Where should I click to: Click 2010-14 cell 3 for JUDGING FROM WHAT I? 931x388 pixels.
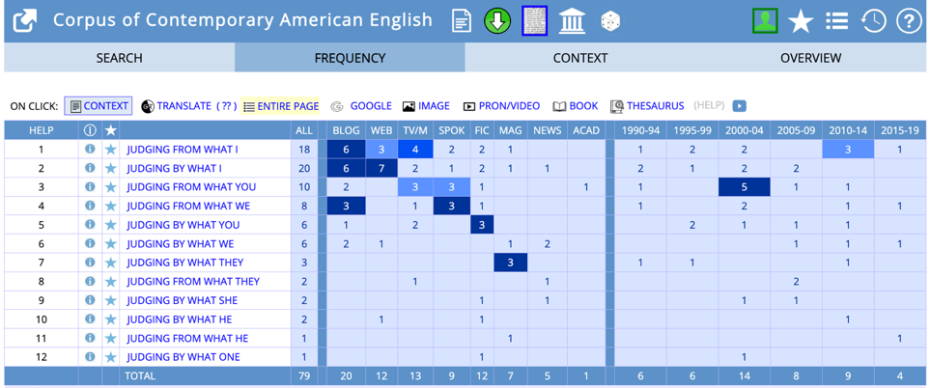coord(848,150)
